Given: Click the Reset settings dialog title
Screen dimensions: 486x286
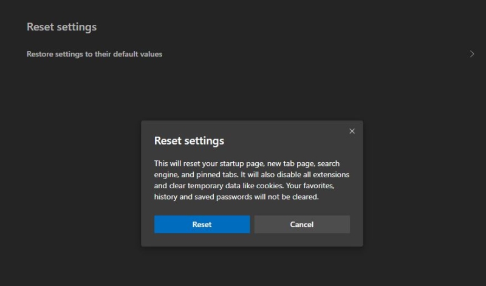Looking at the screenshot, I should [x=189, y=141].
